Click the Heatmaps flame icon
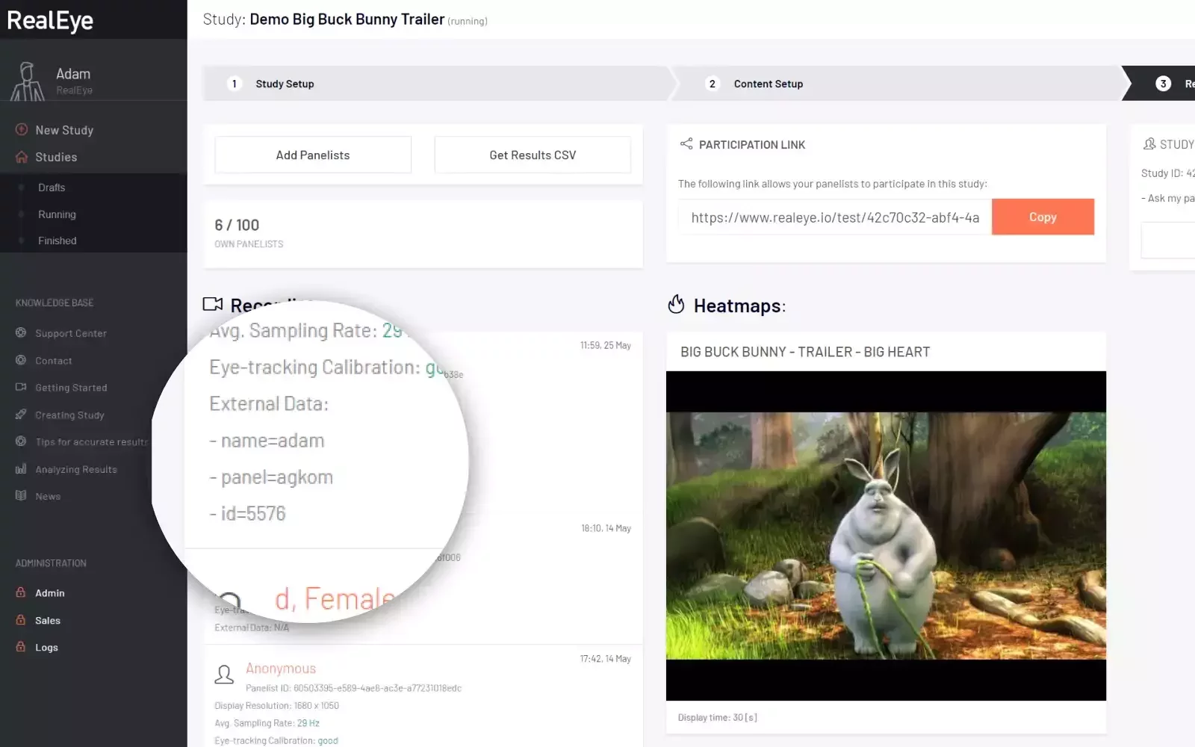Screen dimensions: 1195x747 coord(676,305)
